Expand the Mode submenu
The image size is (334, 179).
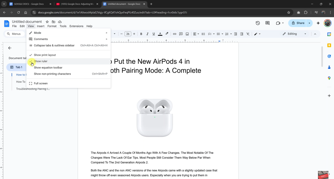point(68,33)
